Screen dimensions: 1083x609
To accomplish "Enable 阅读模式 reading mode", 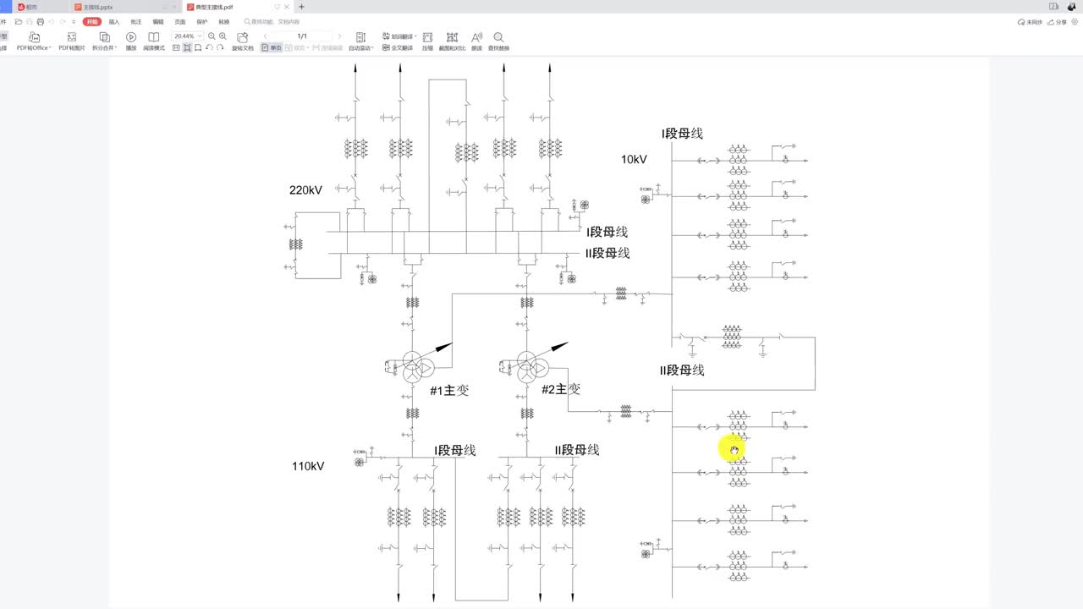I will 154,41.
